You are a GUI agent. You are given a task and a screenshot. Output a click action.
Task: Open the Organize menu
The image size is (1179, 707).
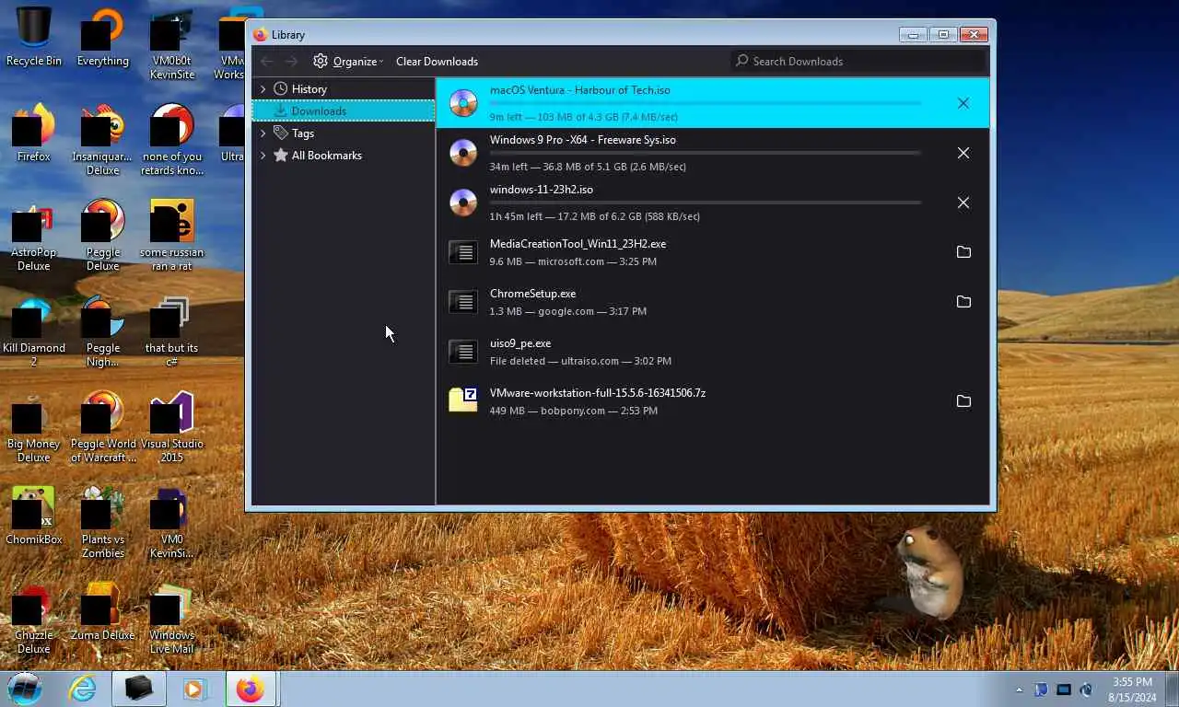tap(348, 62)
